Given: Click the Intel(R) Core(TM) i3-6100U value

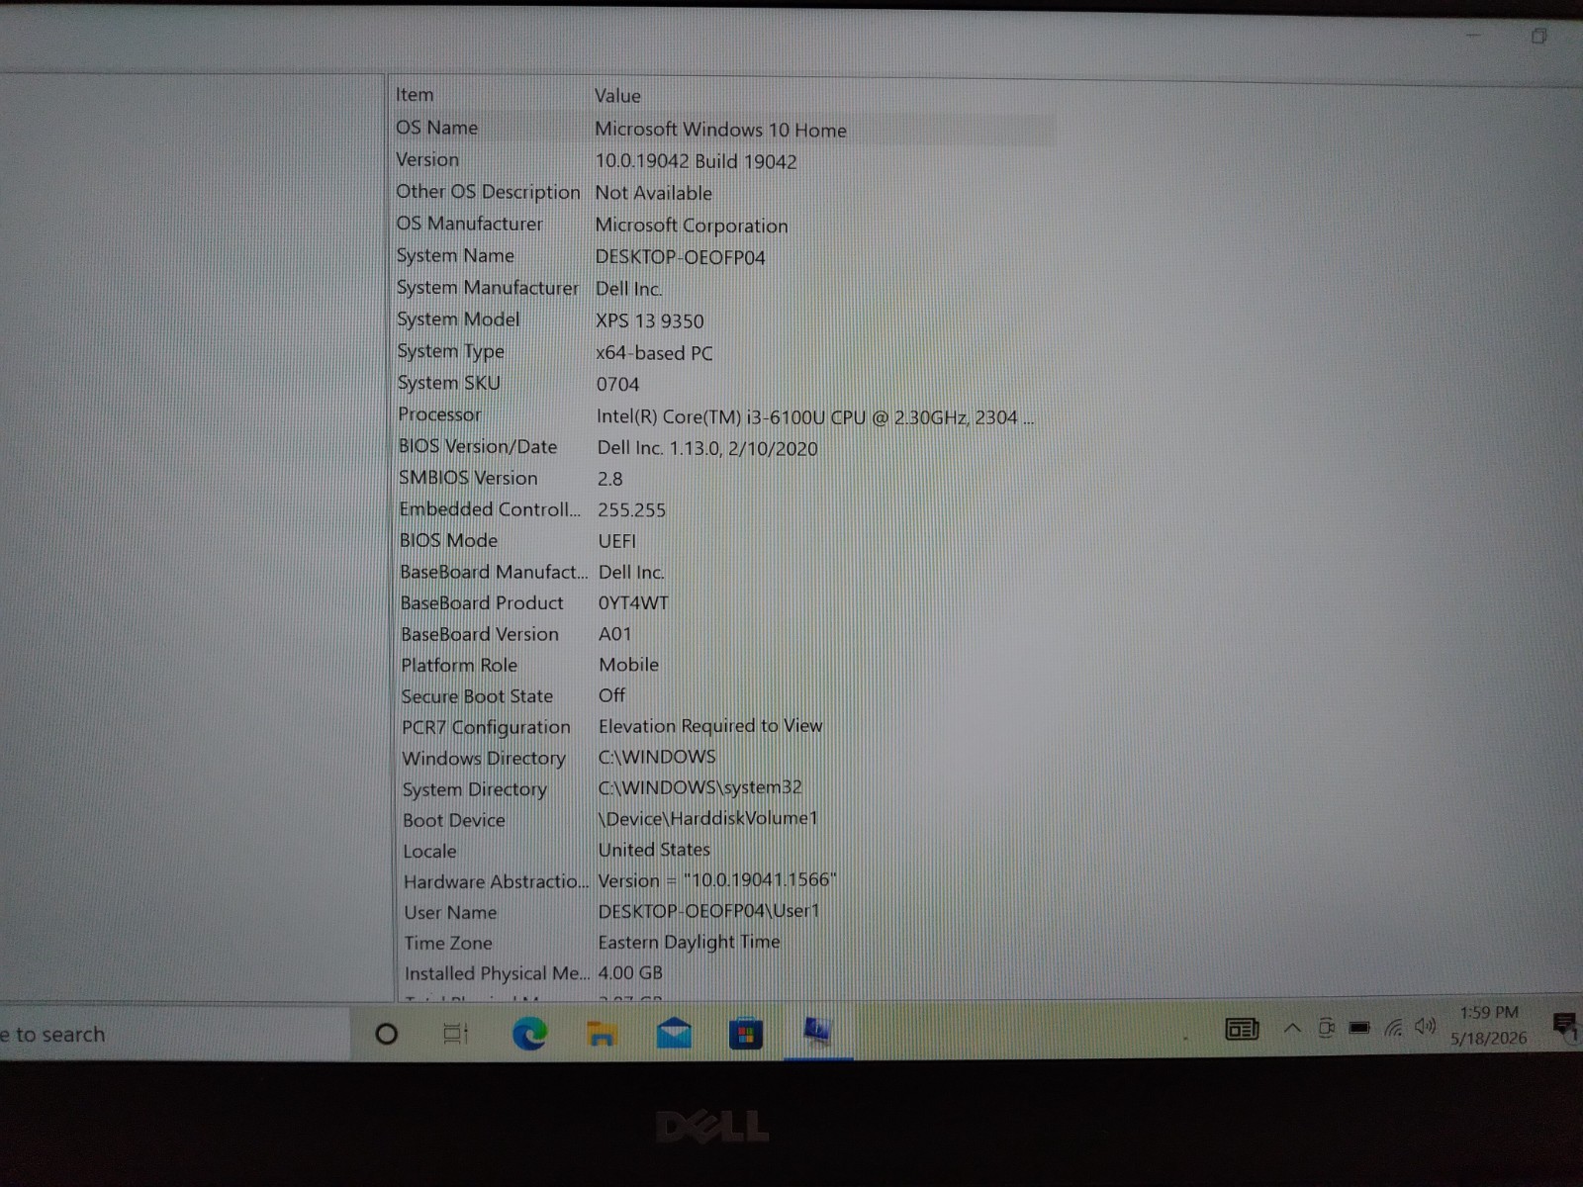Looking at the screenshot, I should point(814,417).
